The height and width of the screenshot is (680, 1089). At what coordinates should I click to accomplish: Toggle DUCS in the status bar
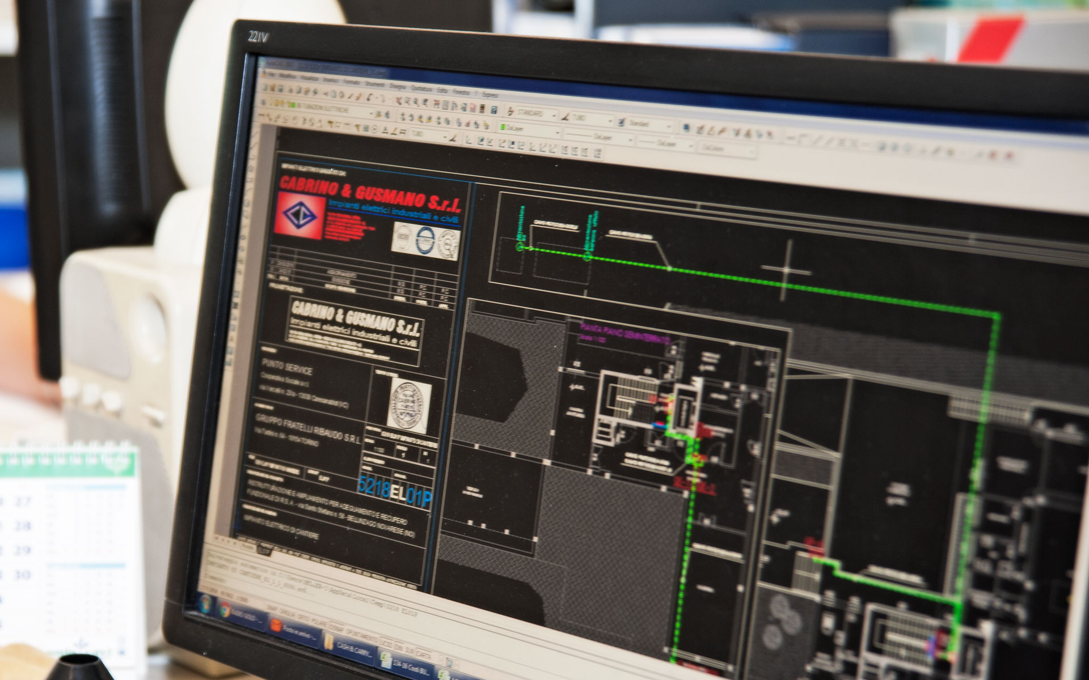point(386,644)
